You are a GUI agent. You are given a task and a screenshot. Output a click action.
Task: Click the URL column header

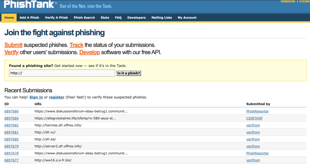(38, 104)
